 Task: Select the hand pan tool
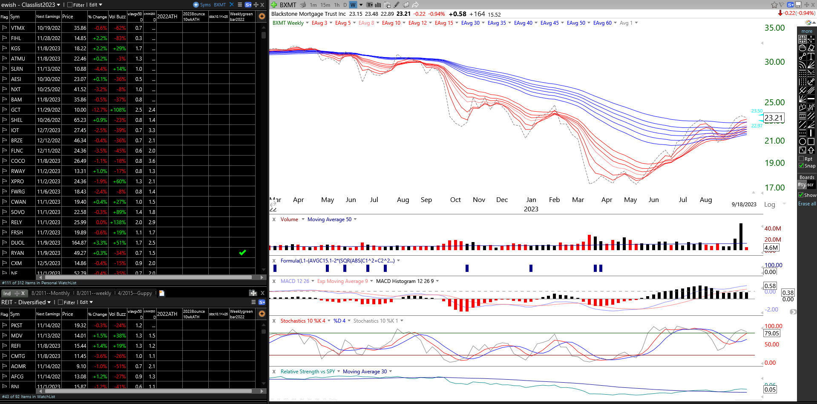click(803, 48)
